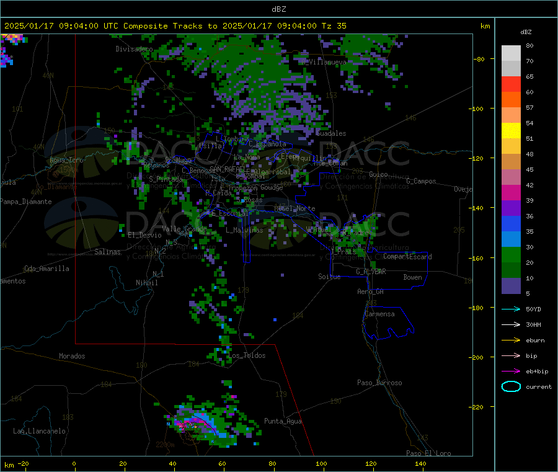Click the Aero_GA map label

coord(371,292)
